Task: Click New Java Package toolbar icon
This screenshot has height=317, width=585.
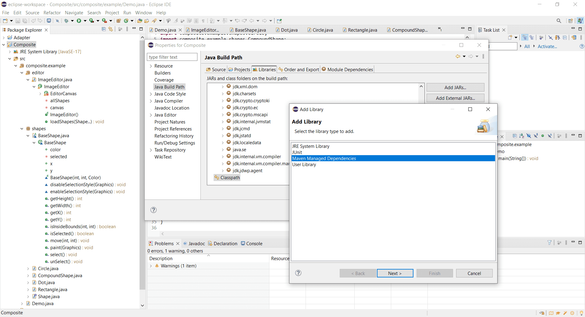Action: click(119, 21)
